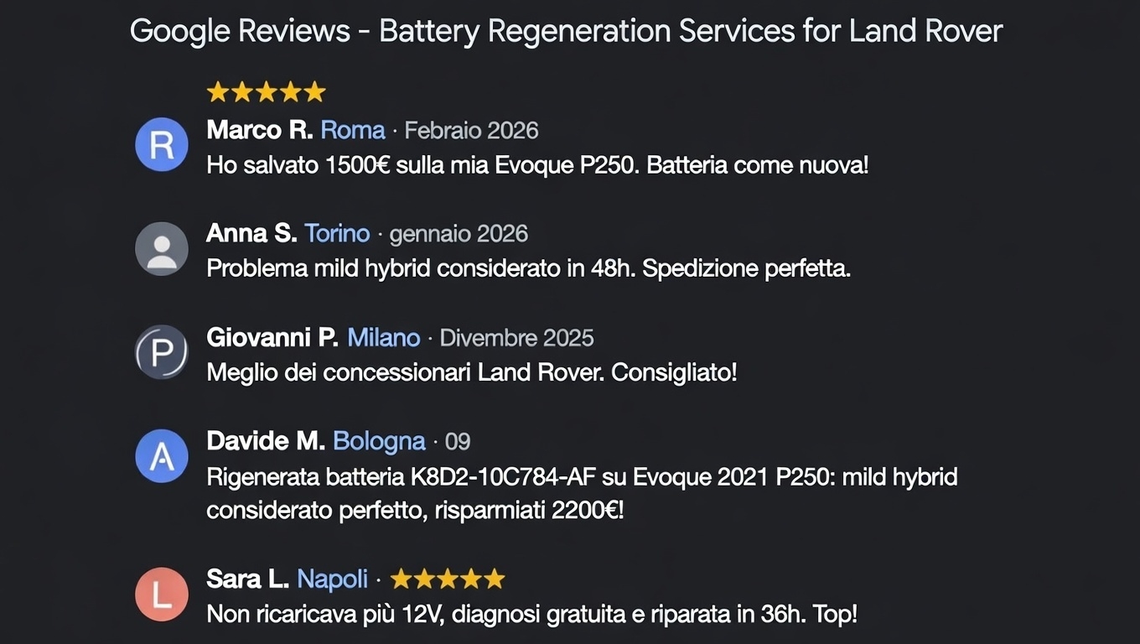Open the Milano location link
Screen dimensions: 1140x644
tap(383, 337)
